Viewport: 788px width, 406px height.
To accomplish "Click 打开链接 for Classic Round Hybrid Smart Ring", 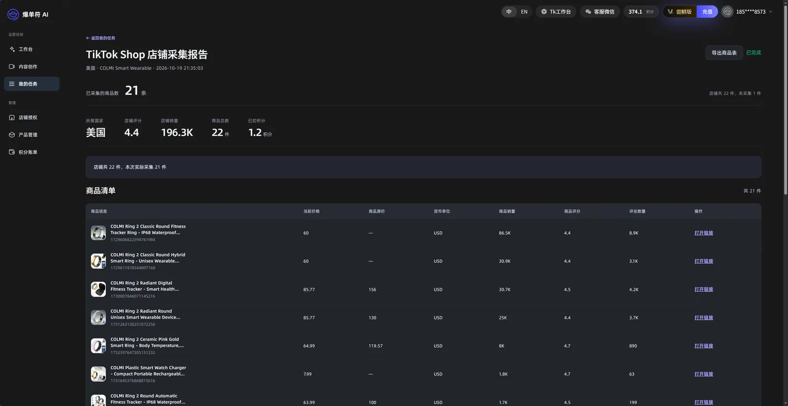I will [x=704, y=261].
